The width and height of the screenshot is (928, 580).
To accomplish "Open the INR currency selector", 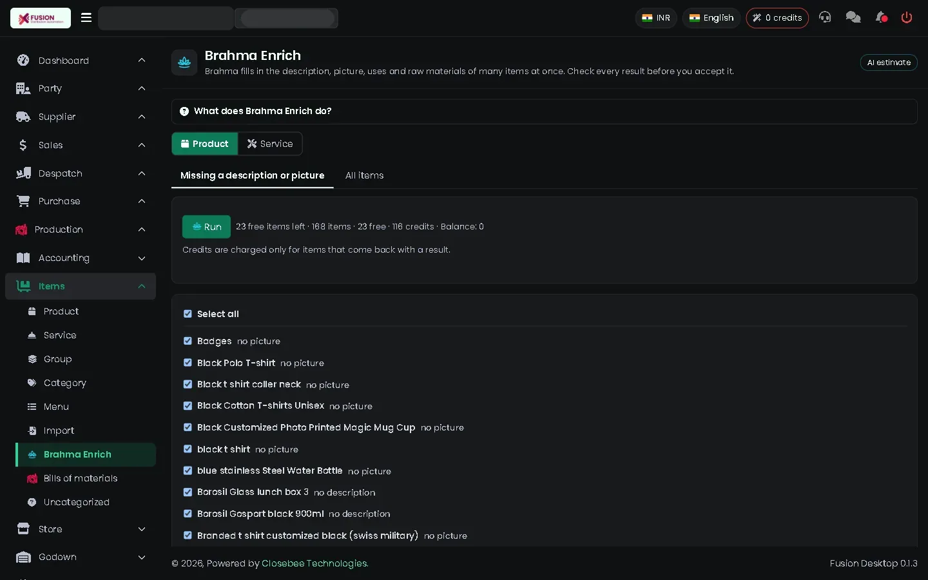I will 656,18.
